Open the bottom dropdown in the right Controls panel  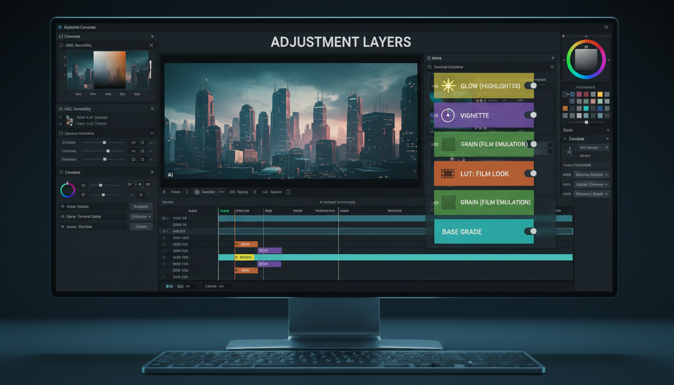[x=592, y=194]
